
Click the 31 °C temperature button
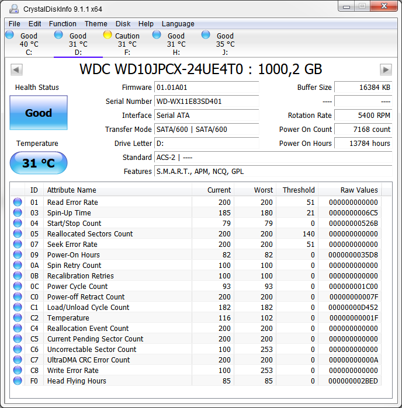pyautogui.click(x=39, y=163)
